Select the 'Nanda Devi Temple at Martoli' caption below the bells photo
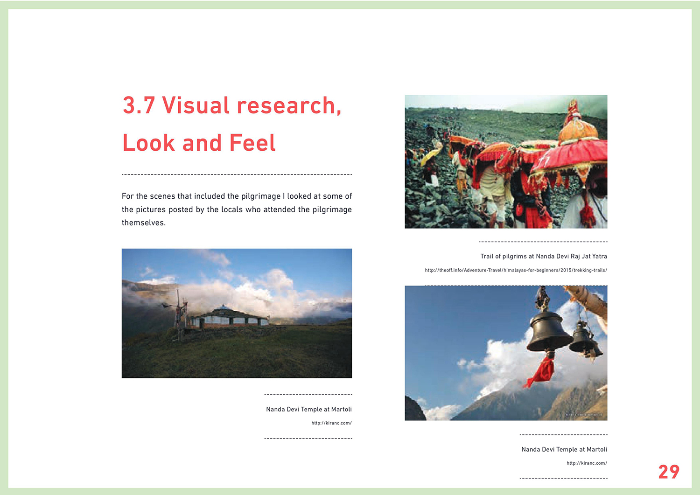Image resolution: width=700 pixels, height=495 pixels. (564, 449)
